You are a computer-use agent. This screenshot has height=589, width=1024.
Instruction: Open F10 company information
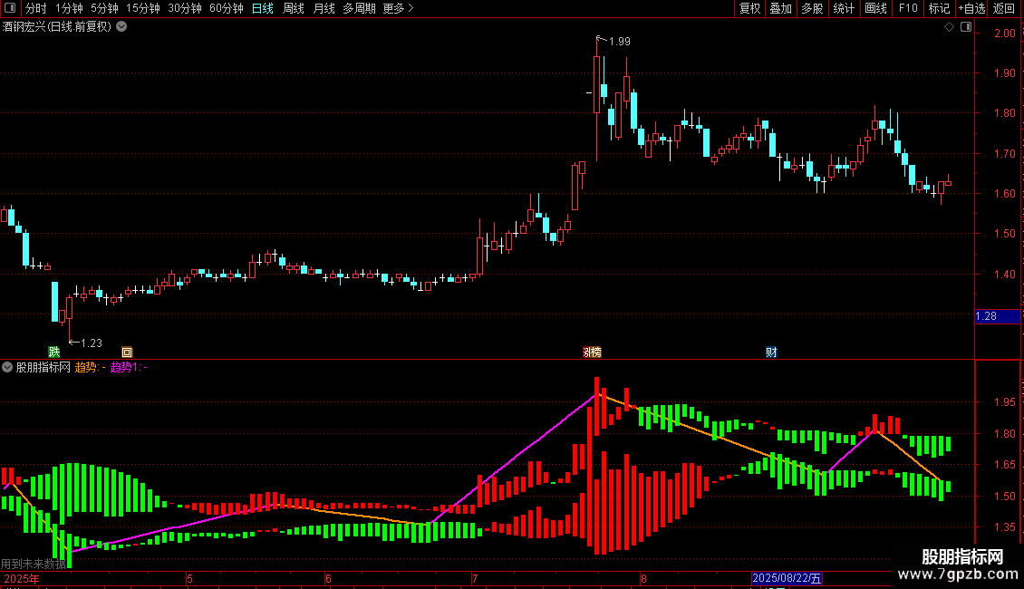tap(908, 8)
